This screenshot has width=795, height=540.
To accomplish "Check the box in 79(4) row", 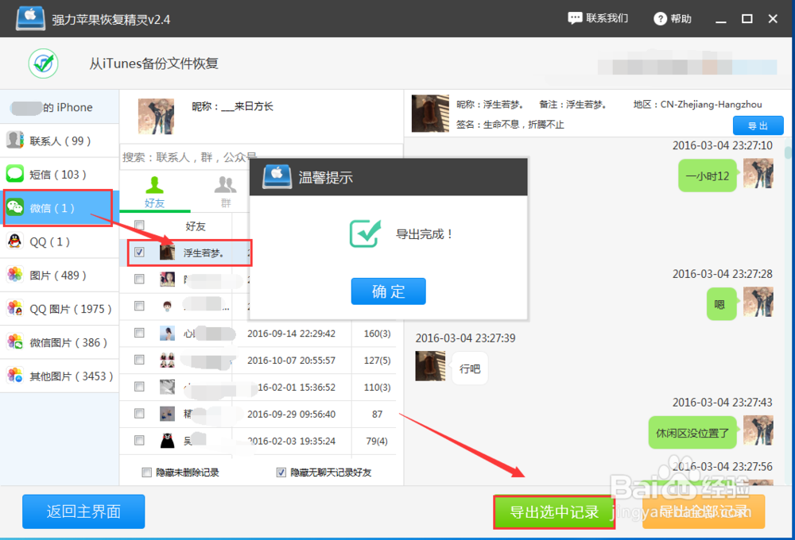I will pos(139,440).
